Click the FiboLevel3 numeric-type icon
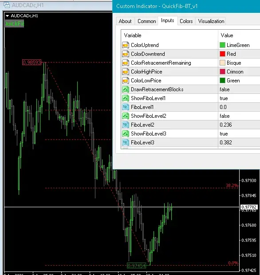This screenshot has width=260, height=275. click(x=126, y=143)
